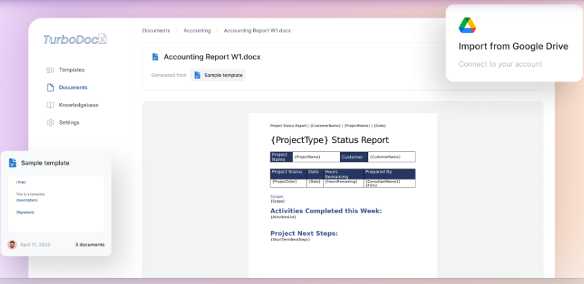Select Import from Google Drive

pos(513,47)
